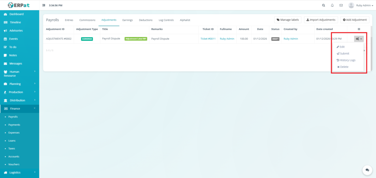Toggle the sidebar hamburger menu icon
Image resolution: width=376 pixels, height=178 pixels.
point(44,6)
